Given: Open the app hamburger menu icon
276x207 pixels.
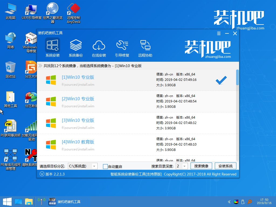Looking at the screenshot, I should [219, 33].
